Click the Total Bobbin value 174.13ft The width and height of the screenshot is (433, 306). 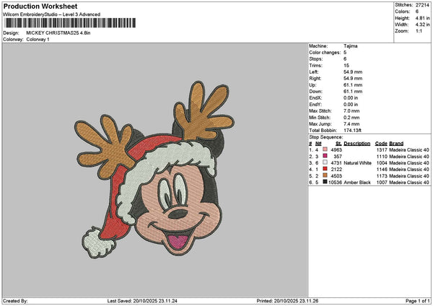pyautogui.click(x=353, y=131)
